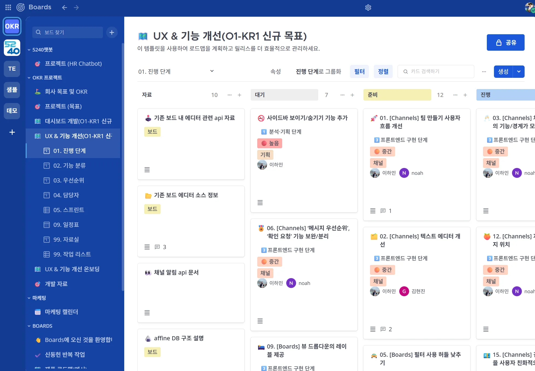
Task: Select the OKR workspace icon in sidebar
Action: (x=12, y=26)
